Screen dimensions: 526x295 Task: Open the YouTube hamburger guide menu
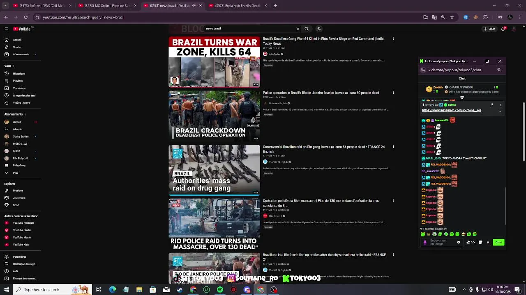point(7,29)
